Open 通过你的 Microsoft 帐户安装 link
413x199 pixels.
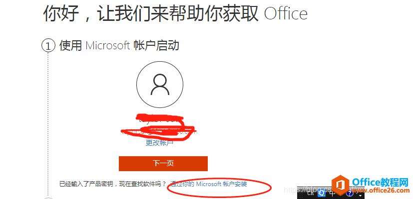pyautogui.click(x=208, y=184)
